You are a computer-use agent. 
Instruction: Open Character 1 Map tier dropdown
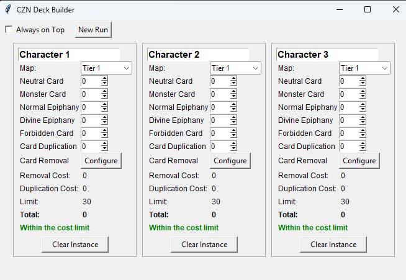[x=106, y=68]
